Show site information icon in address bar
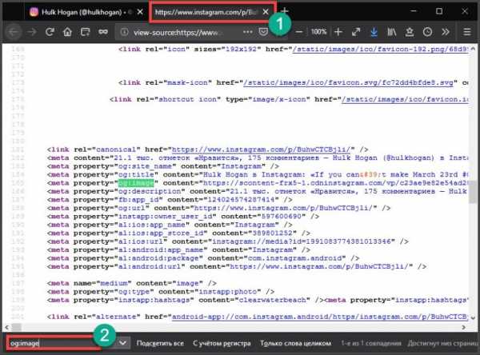The width and height of the screenshot is (480, 355). pos(124,32)
